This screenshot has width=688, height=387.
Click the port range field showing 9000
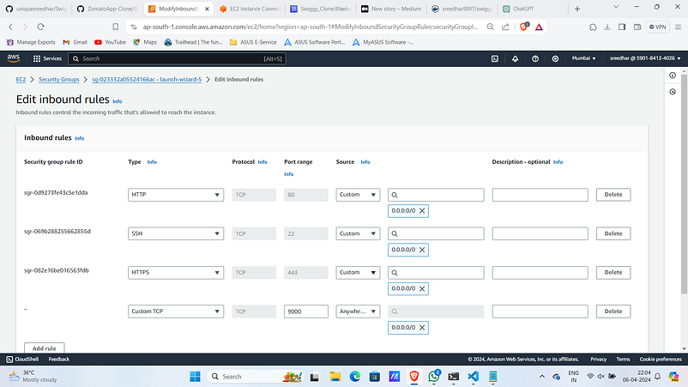coord(306,311)
